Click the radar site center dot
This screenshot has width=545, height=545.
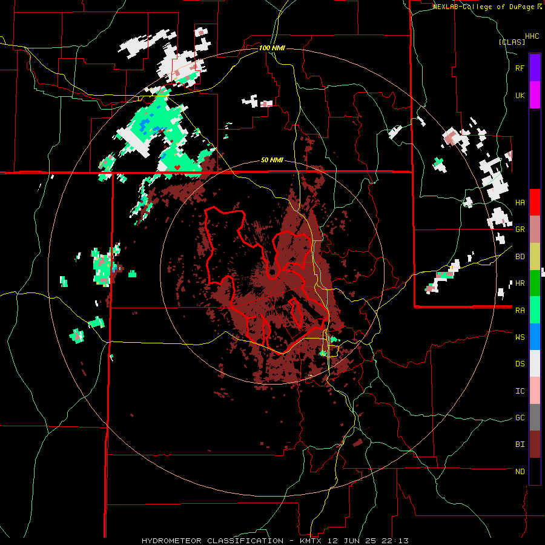click(273, 271)
